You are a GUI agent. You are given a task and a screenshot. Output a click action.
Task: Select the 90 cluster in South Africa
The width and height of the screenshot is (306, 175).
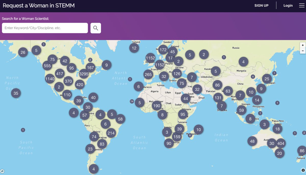click(169, 144)
